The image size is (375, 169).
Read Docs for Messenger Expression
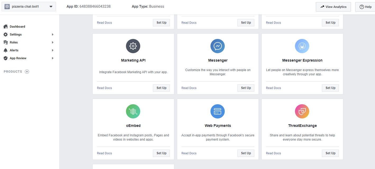pyautogui.click(x=273, y=88)
